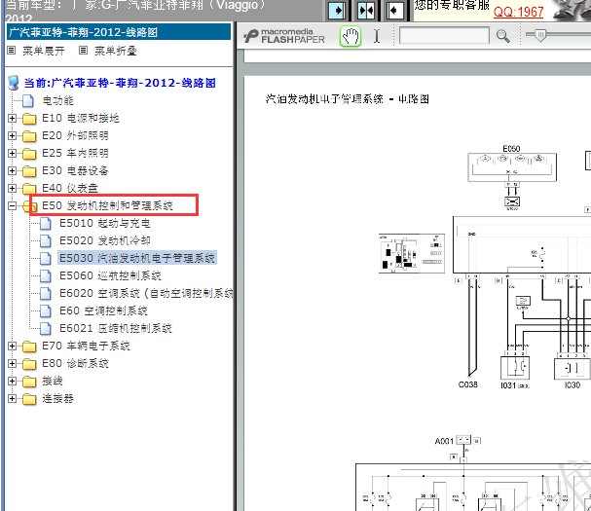Expand the E25 车内照明 folder
The height and width of the screenshot is (511, 591).
[x=12, y=154]
